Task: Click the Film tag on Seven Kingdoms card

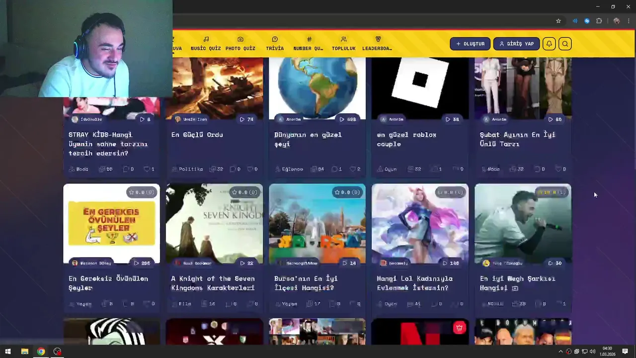Action: click(181, 304)
